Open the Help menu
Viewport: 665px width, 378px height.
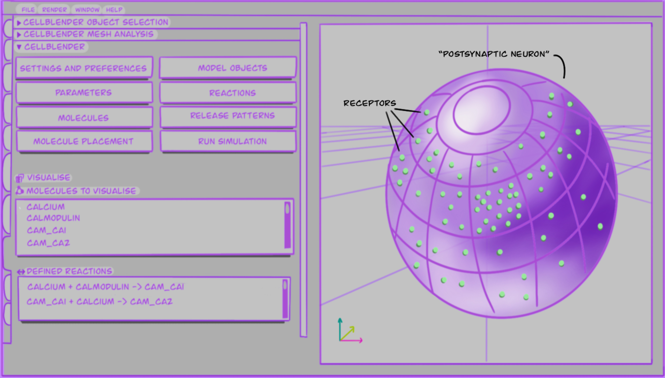pos(114,10)
